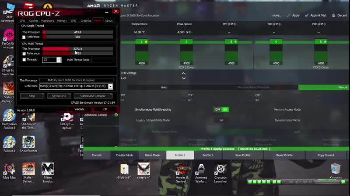Launch the Metro Exodus shortcut
The width and height of the screenshot is (350, 196).
point(48,172)
